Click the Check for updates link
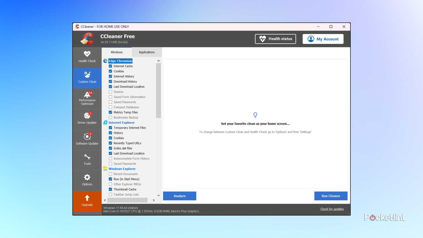The image size is (423, 238). [x=332, y=209]
